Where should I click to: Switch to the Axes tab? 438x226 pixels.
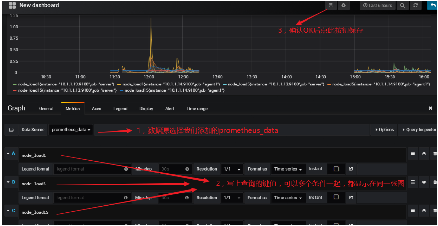pos(96,109)
